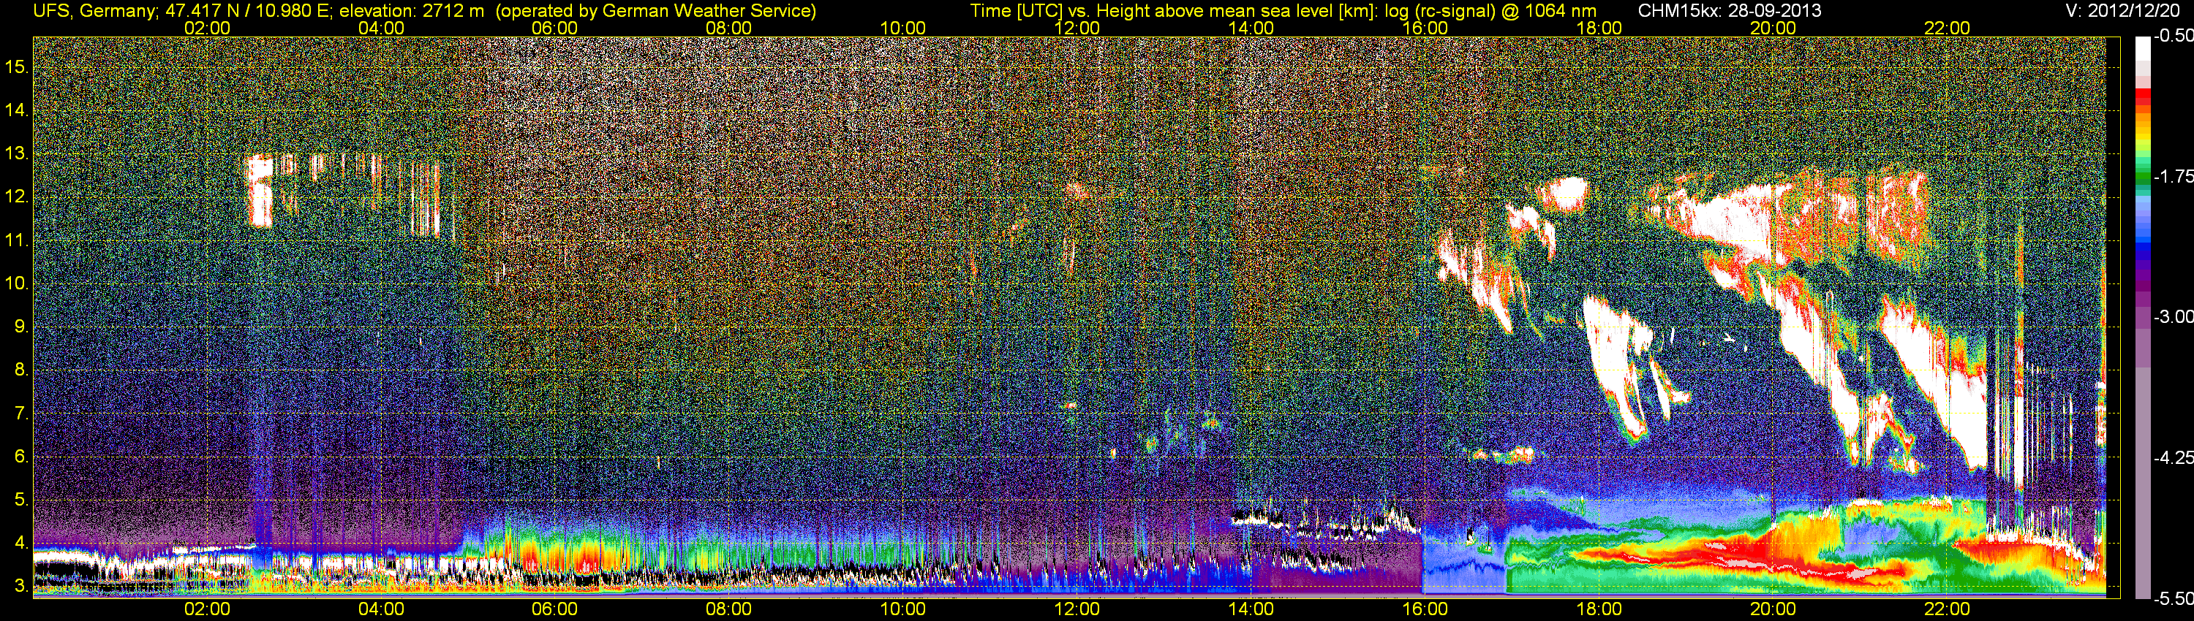Click the 13. km height axis label
The height and width of the screenshot is (621, 2194).
point(16,154)
